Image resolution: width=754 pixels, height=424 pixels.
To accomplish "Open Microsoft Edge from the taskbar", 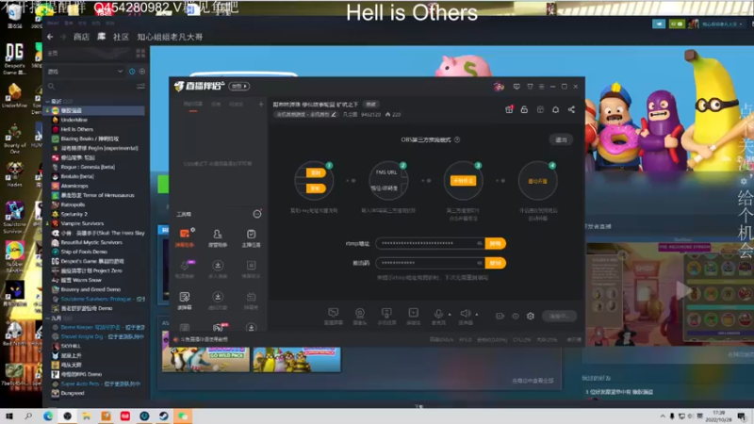I will [x=48, y=416].
